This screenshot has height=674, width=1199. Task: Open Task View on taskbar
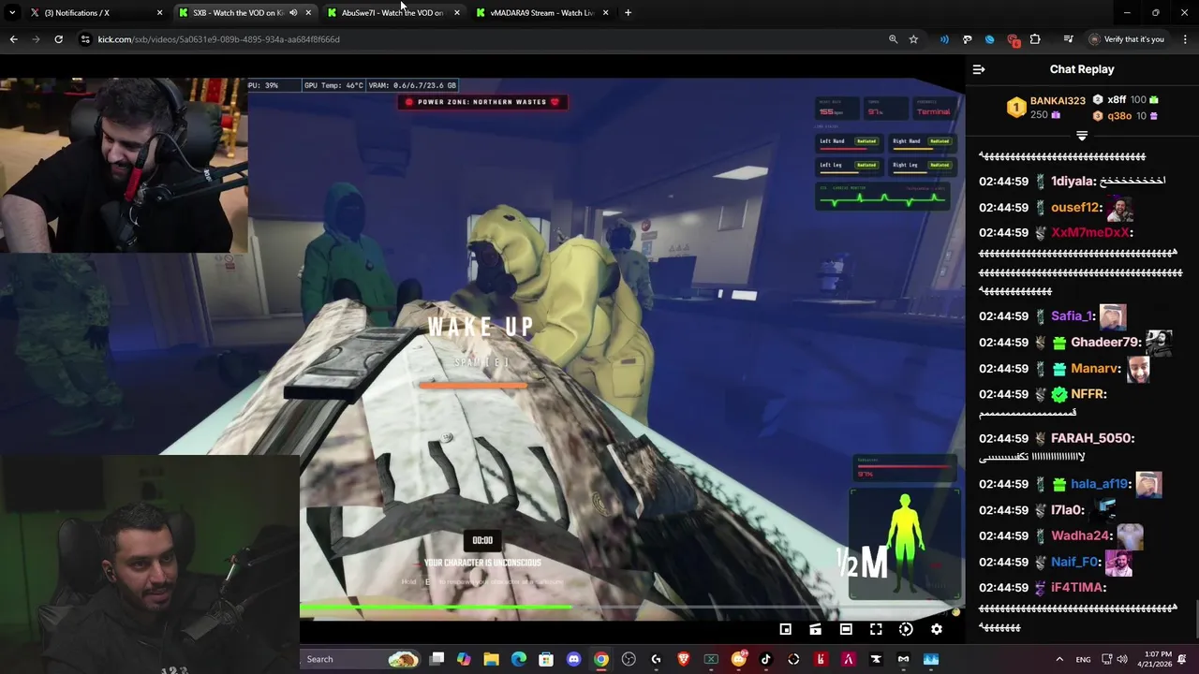point(437,659)
